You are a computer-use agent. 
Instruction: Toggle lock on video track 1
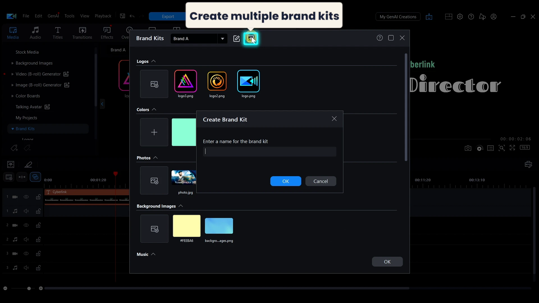pyautogui.click(x=38, y=197)
